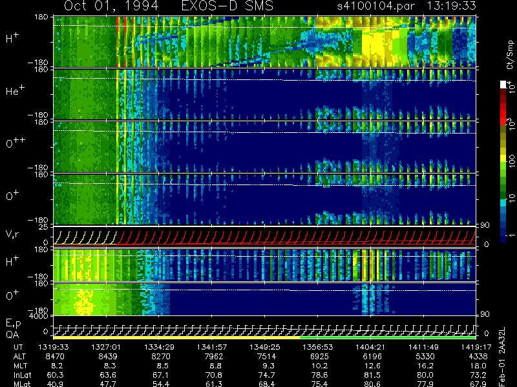
Task: Click the UT tick value '1334:29'
Action: (159, 347)
